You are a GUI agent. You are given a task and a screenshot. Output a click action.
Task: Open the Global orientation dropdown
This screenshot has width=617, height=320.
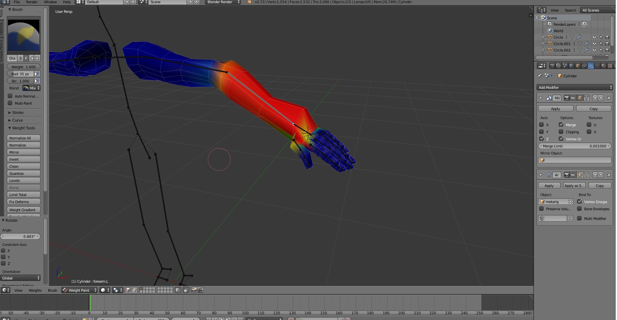coord(21,278)
